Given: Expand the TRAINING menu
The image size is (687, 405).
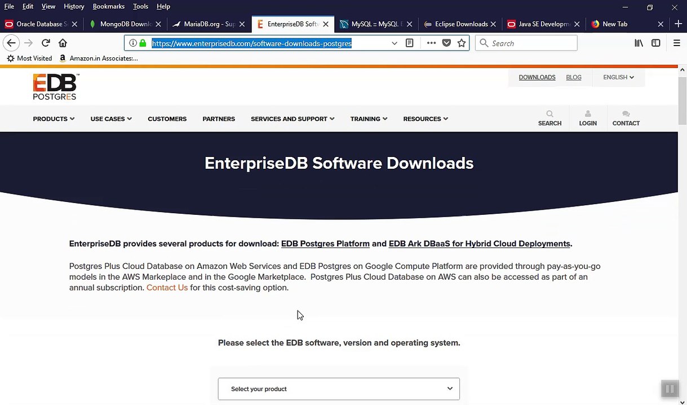Looking at the screenshot, I should 369,119.
